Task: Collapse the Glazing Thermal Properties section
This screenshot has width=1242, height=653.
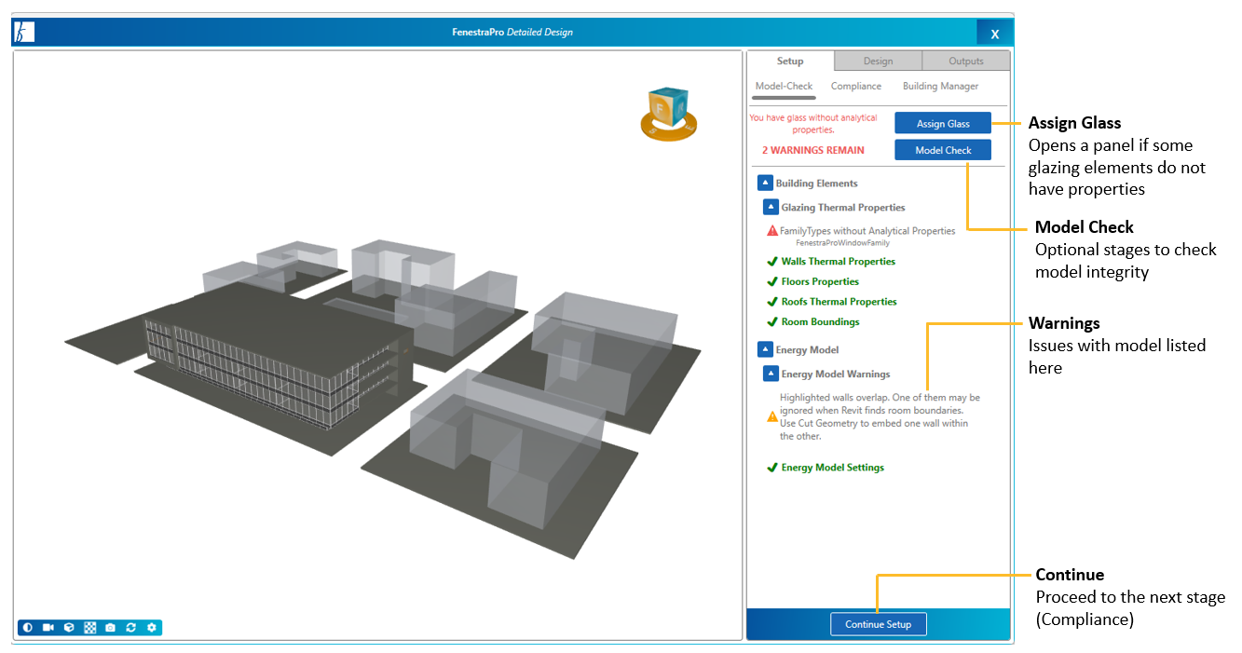Action: click(x=771, y=208)
